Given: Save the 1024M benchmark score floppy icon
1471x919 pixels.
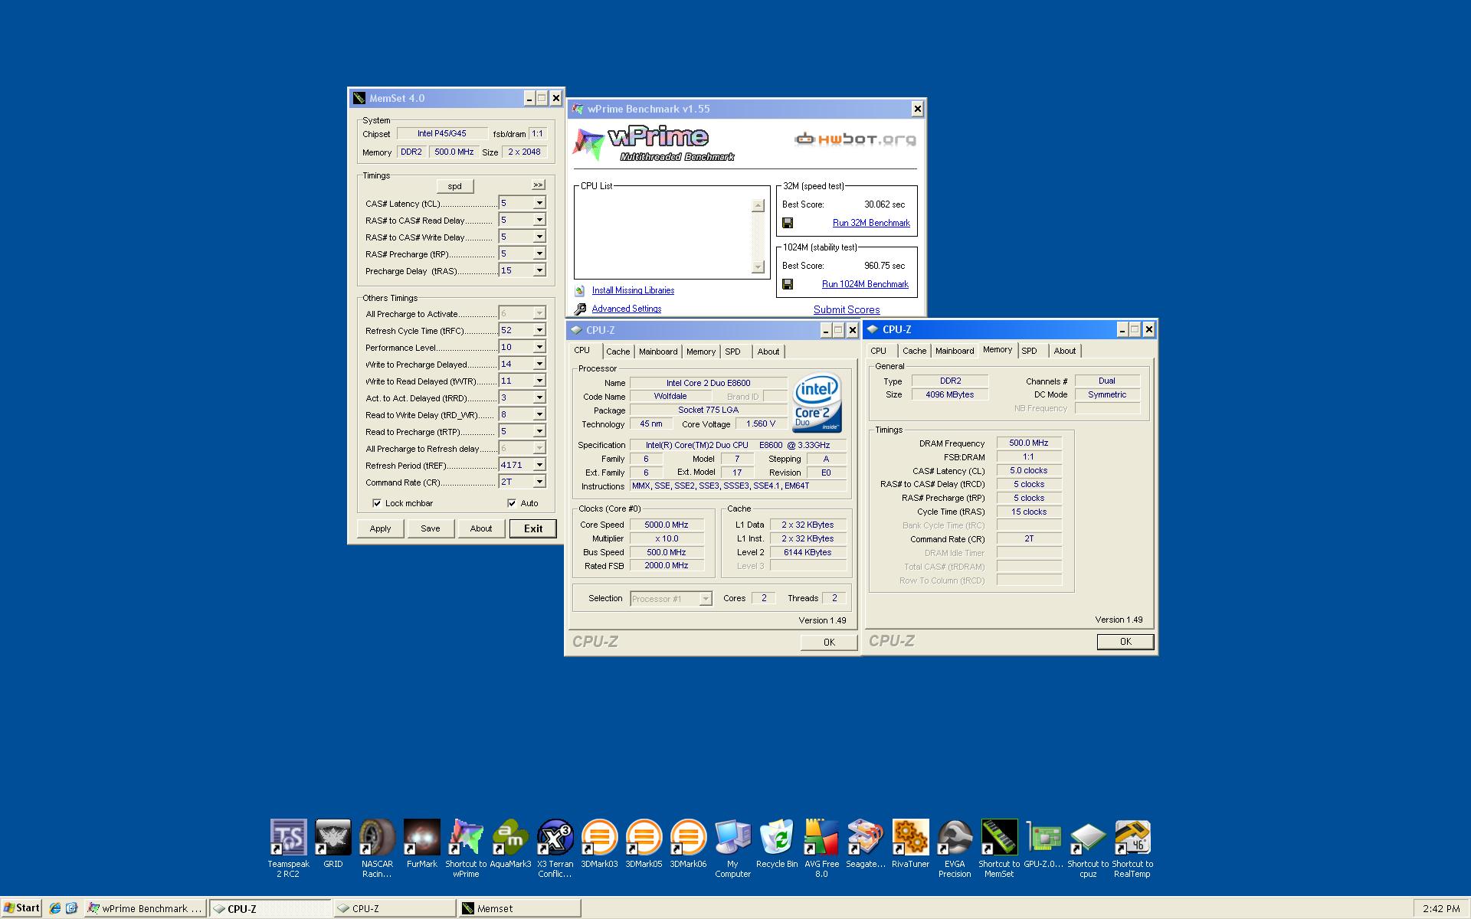Looking at the screenshot, I should (x=788, y=284).
